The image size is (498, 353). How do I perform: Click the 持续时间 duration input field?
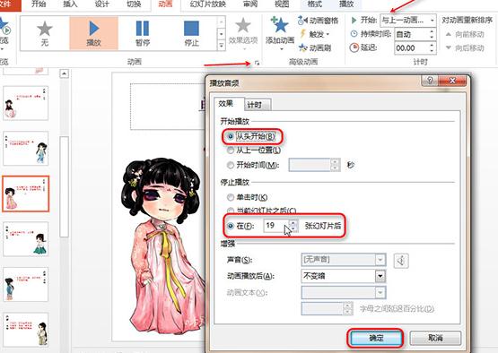coord(412,34)
